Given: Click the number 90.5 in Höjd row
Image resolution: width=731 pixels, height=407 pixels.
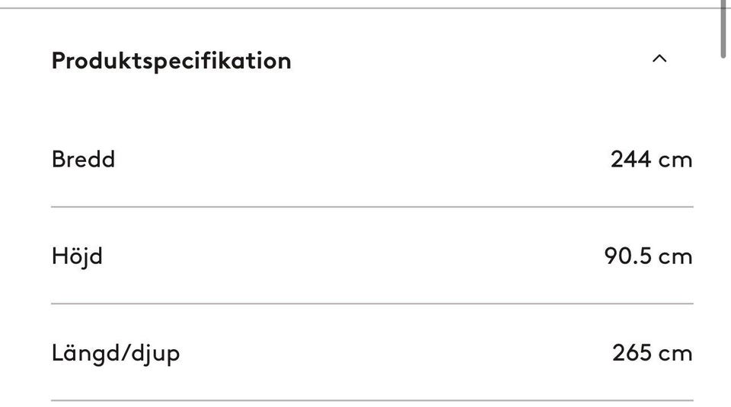Looking at the screenshot, I should 628,256.
